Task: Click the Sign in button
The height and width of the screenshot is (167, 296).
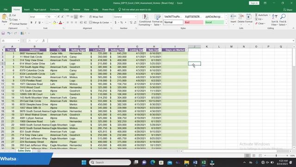Action: [254, 3]
